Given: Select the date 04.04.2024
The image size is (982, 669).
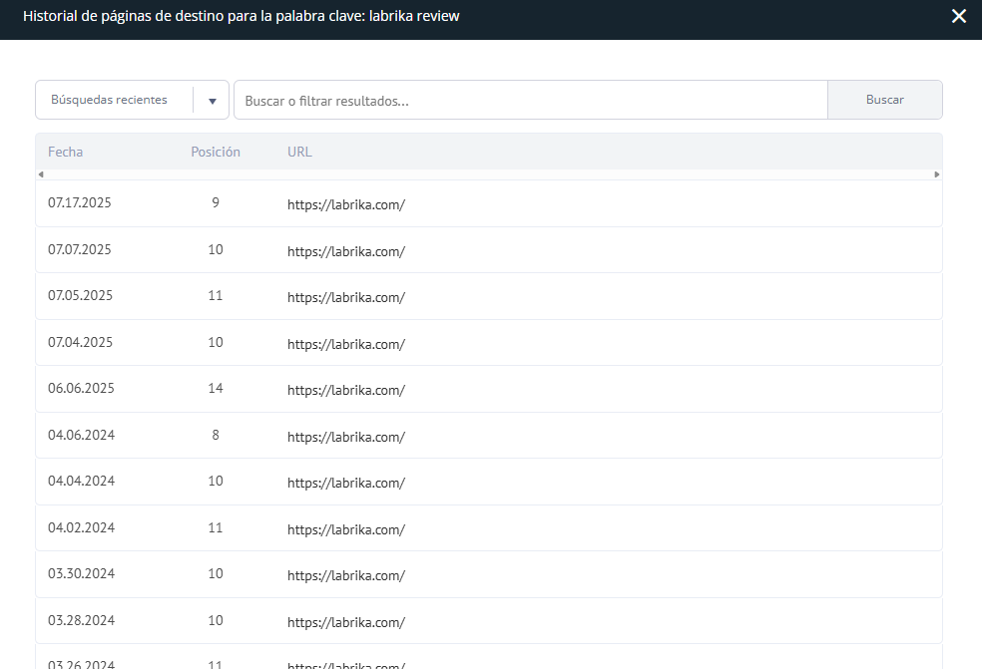Looking at the screenshot, I should 82,481.
